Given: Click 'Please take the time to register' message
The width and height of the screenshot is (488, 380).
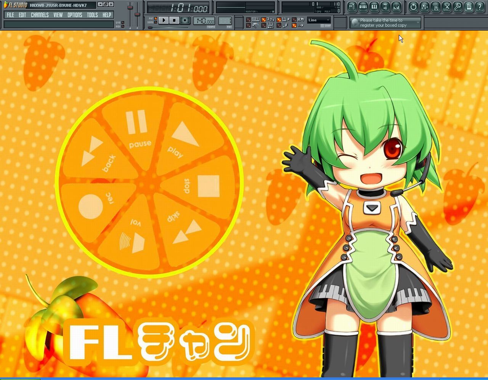Looking at the screenshot, I should [x=383, y=23].
